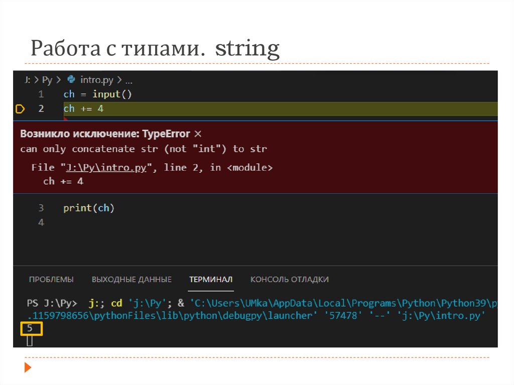The image size is (514, 385).
Task: Expand the chevron after the J: breadcrumb
Action: coord(37,80)
